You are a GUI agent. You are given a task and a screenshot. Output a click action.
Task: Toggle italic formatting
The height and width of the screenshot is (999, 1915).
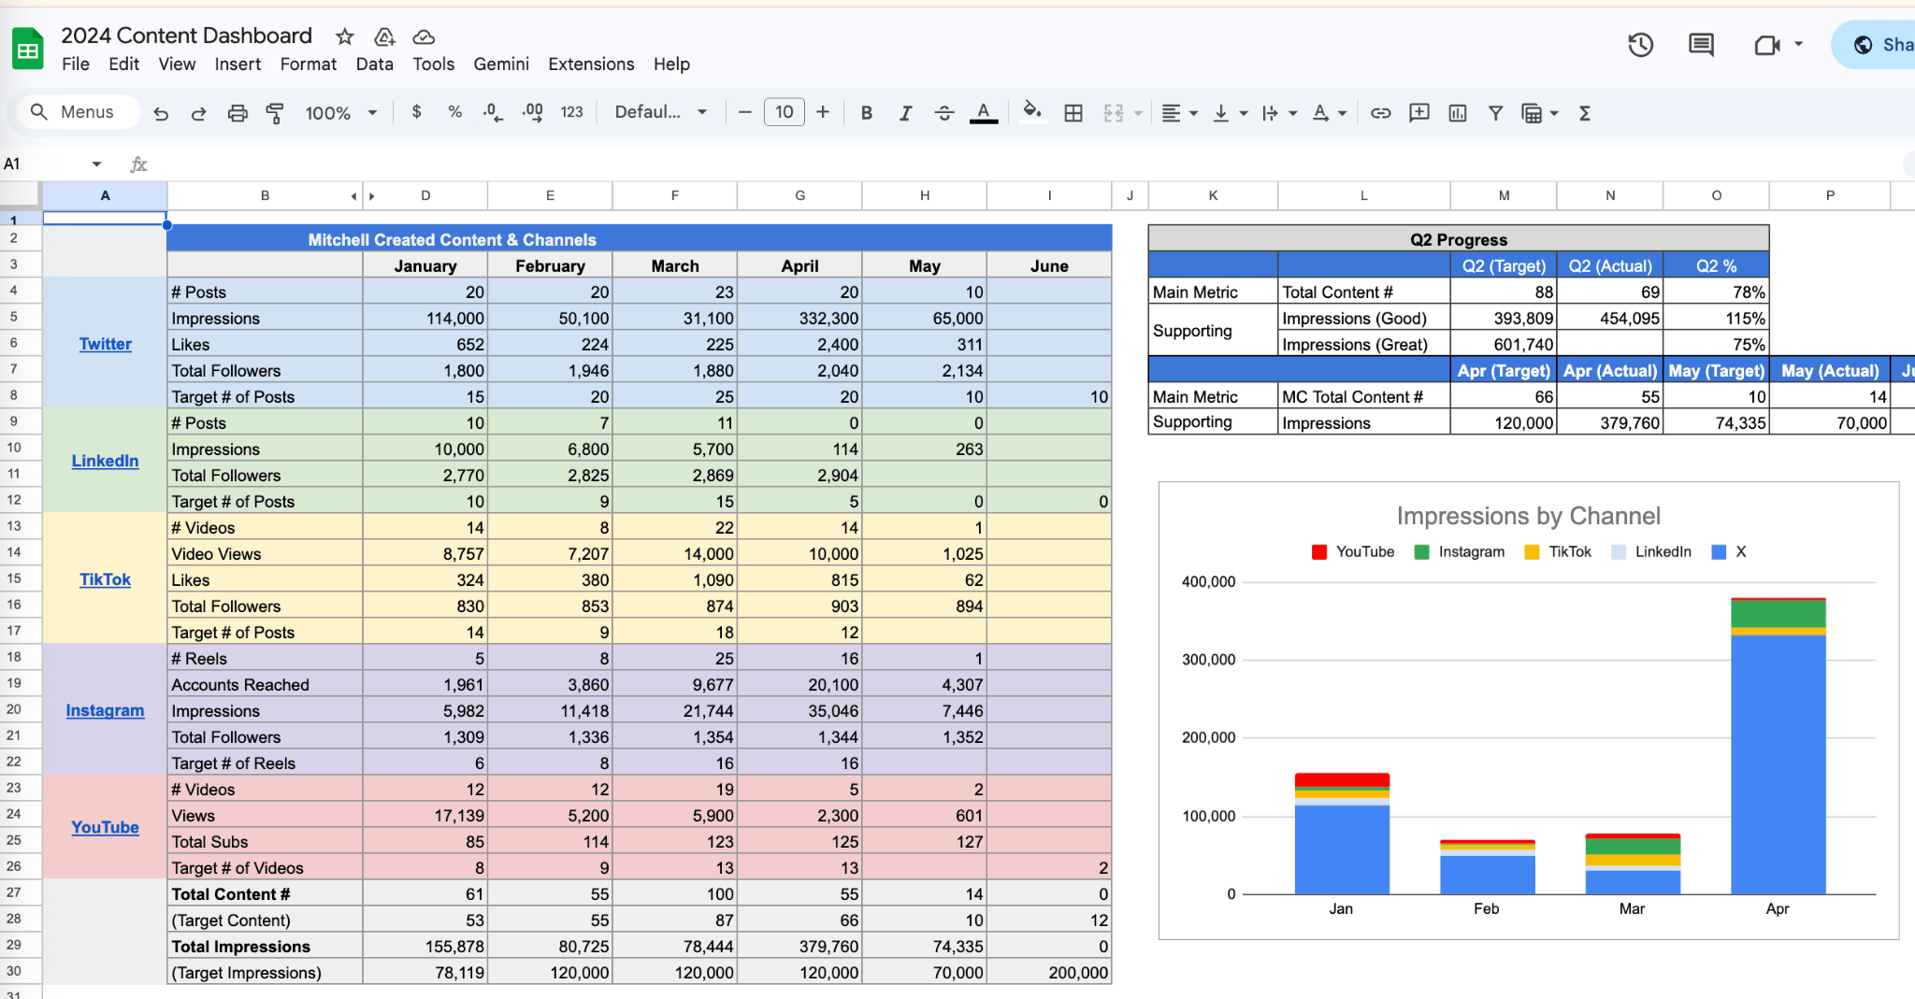point(905,113)
